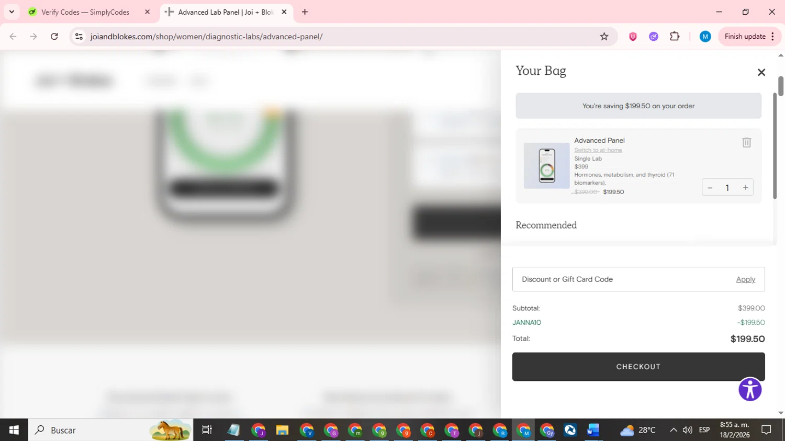Click the JANNA10 discount code label
Screen dimensions: 785x441
click(526, 322)
